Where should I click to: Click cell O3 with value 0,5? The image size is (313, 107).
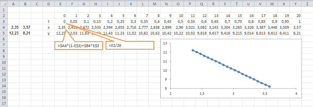click(x=178, y=21)
